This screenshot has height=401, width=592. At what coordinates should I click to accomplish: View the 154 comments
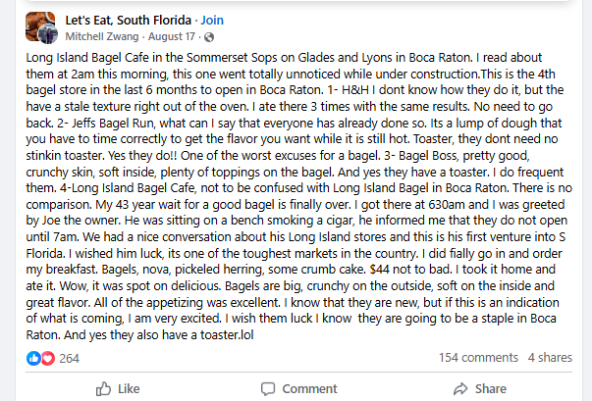coord(477,358)
